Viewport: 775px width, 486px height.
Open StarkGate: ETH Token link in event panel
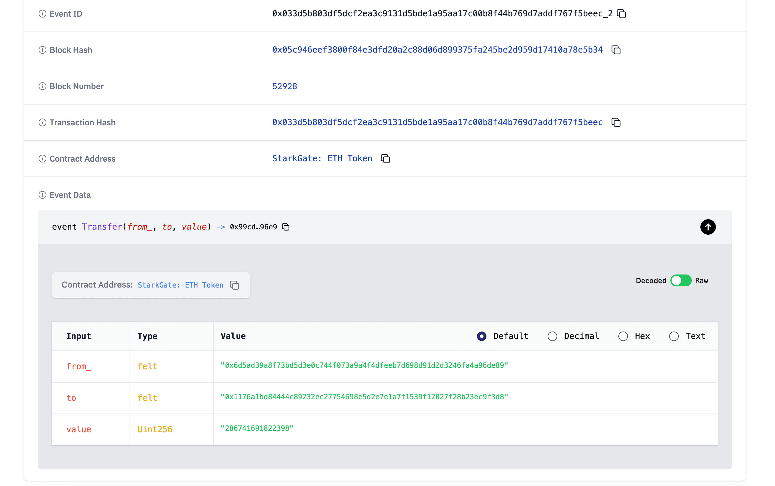click(180, 285)
